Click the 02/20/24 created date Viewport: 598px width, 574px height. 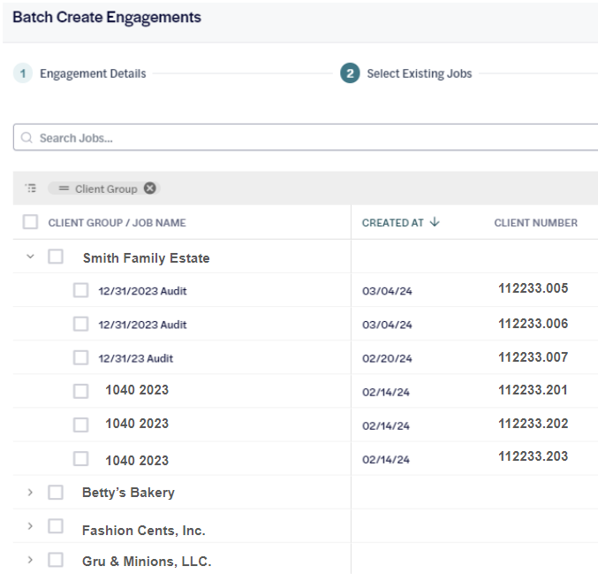click(x=387, y=358)
